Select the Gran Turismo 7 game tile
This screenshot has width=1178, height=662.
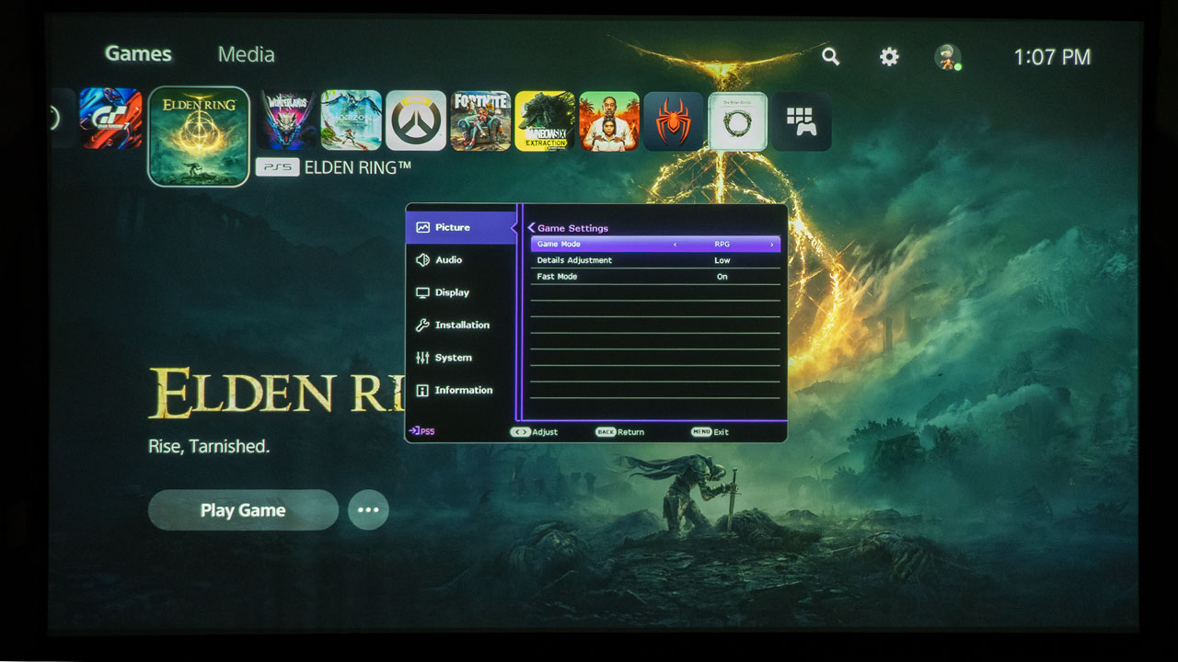[x=110, y=119]
